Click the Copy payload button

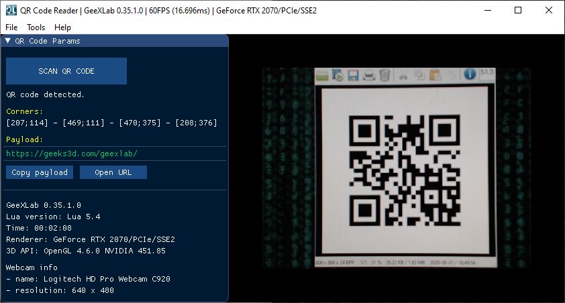tap(40, 172)
